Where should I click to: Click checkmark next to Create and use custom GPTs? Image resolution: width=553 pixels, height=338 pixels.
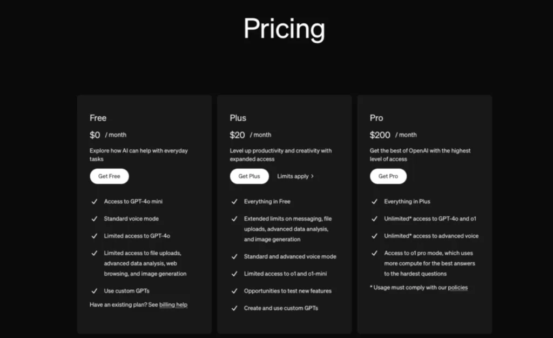pos(234,308)
